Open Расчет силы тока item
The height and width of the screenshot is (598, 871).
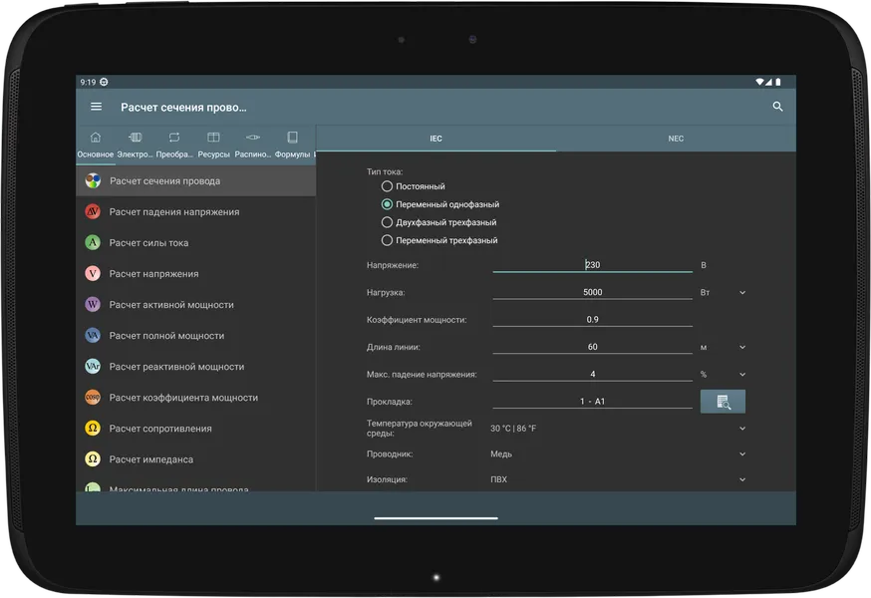pyautogui.click(x=196, y=243)
